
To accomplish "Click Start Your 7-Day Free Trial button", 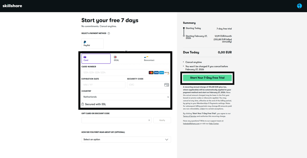I will click(x=207, y=78).
